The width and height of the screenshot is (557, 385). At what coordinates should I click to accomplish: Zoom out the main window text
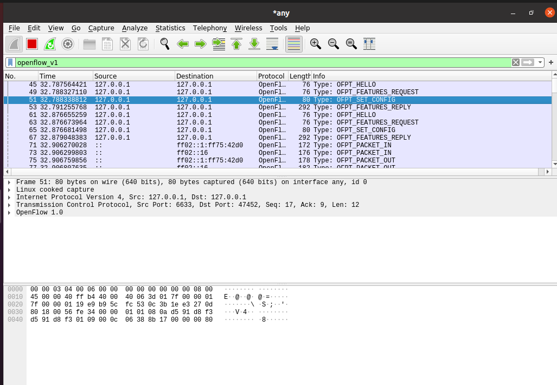[334, 44]
